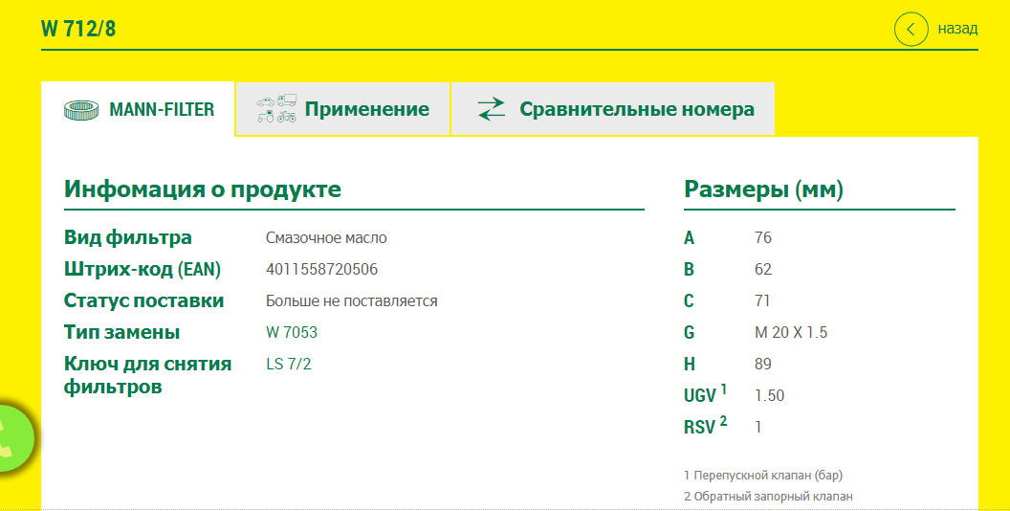Click the Размеры (мм) heading
The image size is (1010, 511).
tap(763, 189)
